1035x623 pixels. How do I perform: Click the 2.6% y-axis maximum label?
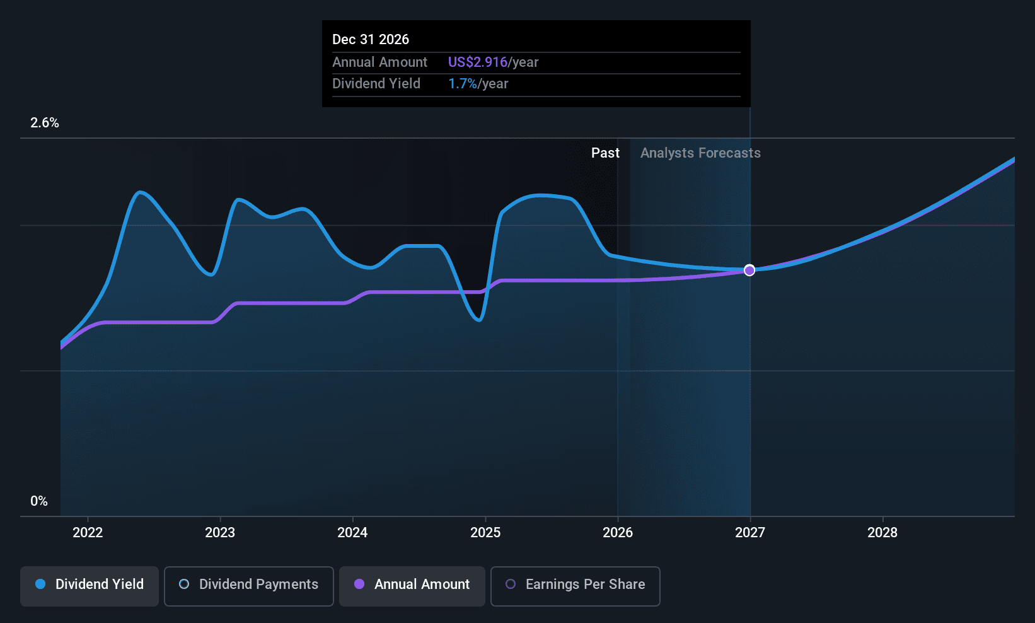click(x=45, y=123)
